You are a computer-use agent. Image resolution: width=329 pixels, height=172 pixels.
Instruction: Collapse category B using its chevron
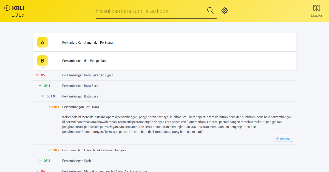click(42, 67)
